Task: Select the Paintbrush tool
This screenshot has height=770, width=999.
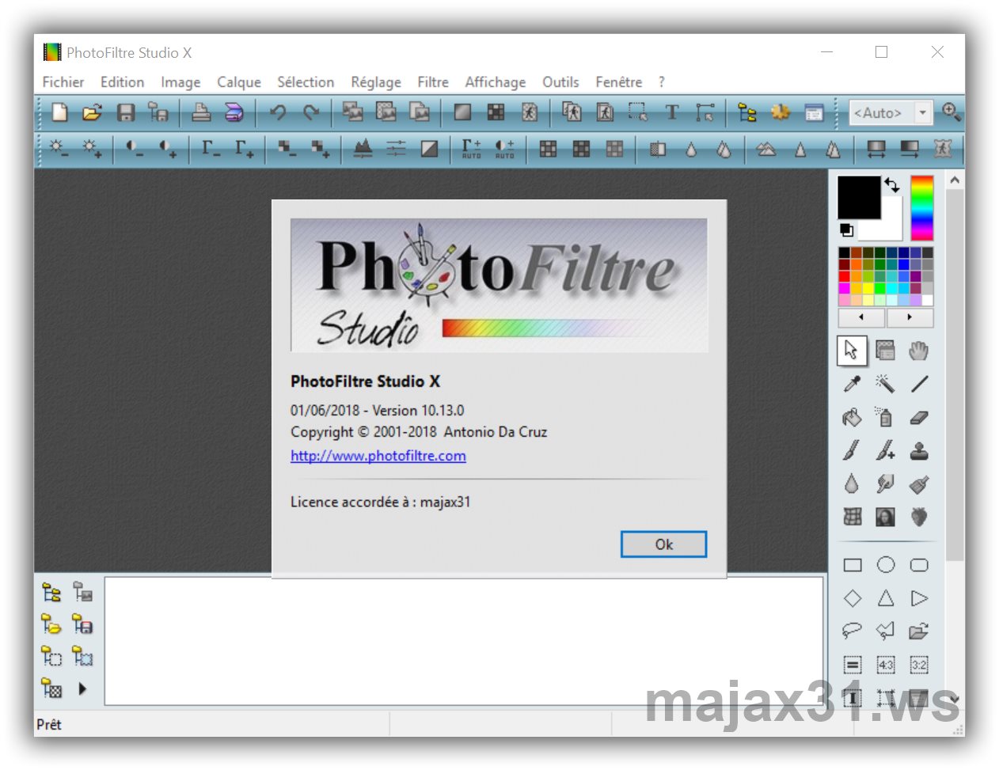Action: (853, 450)
